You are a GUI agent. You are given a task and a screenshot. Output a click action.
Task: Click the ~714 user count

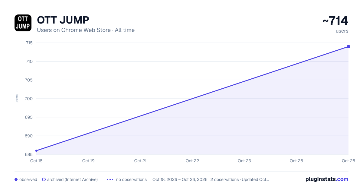[x=335, y=21]
